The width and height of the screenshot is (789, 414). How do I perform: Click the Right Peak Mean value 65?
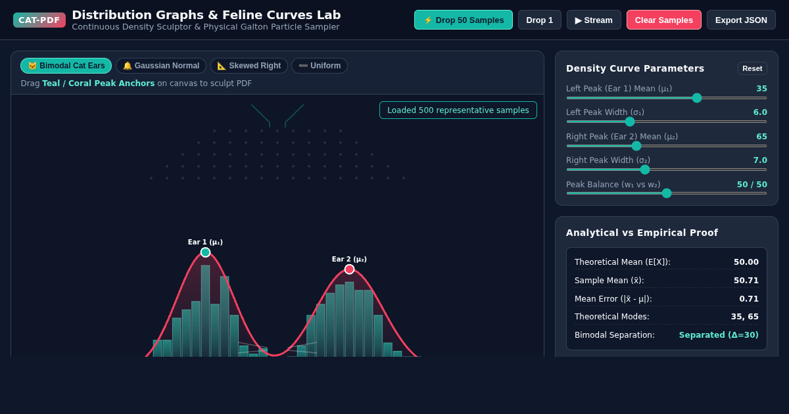(x=761, y=137)
